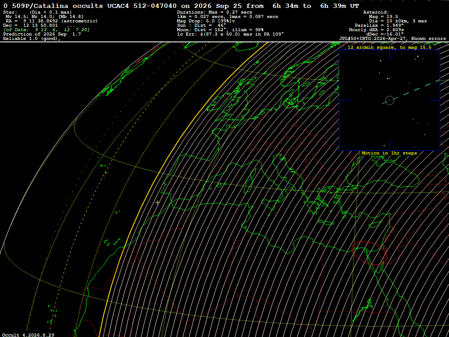Click the 509P/Catalina occults title line
The height and width of the screenshot is (337, 449).
181,6
